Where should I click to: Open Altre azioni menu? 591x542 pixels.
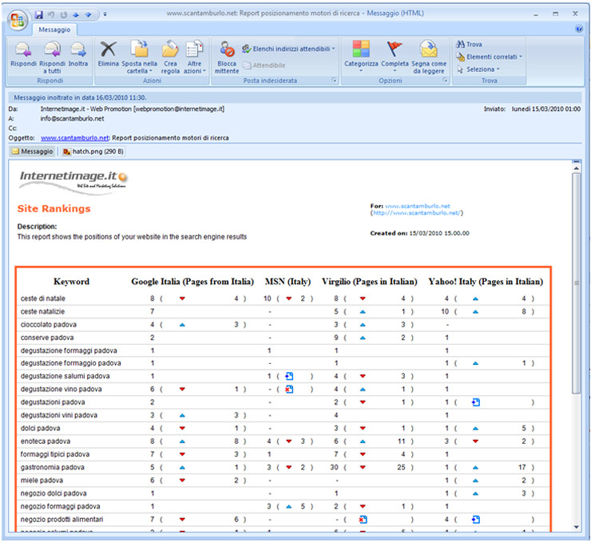point(195,57)
